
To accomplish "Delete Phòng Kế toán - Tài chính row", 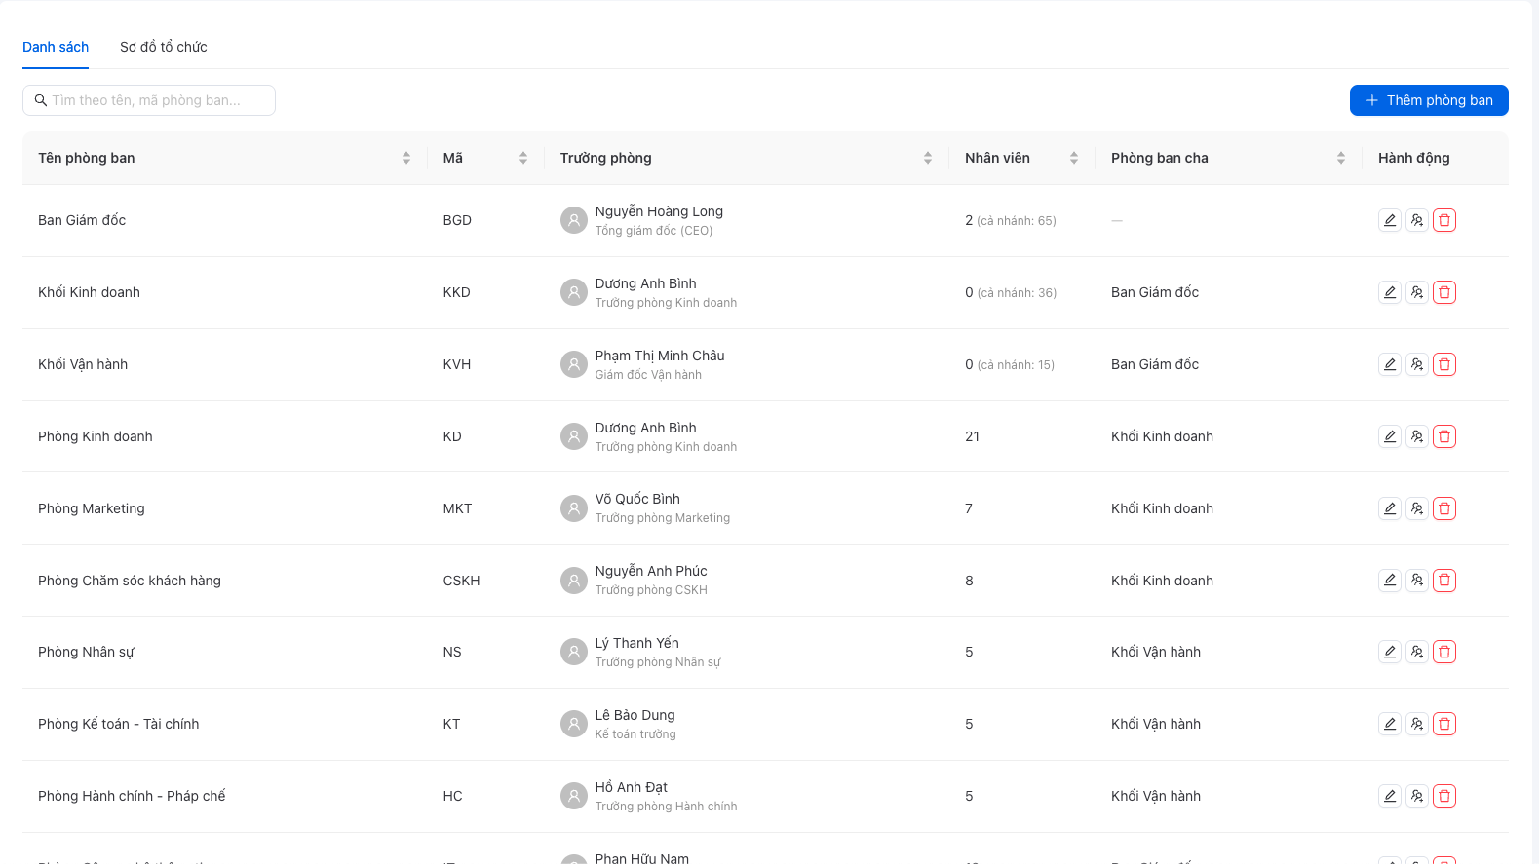I will coord(1444,724).
